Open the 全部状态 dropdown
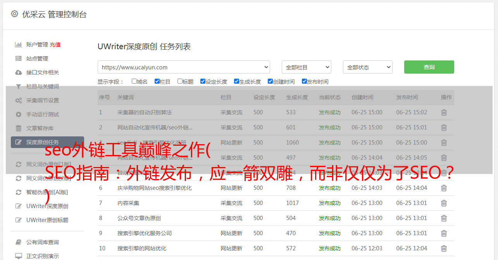The height and width of the screenshot is (260, 498). tap(367, 67)
